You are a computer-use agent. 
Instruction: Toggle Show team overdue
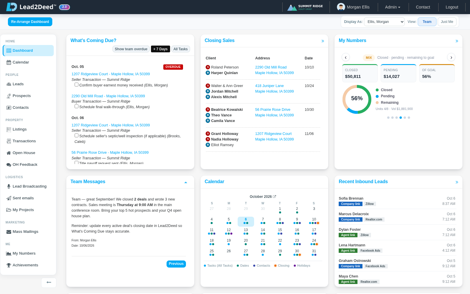point(131,49)
